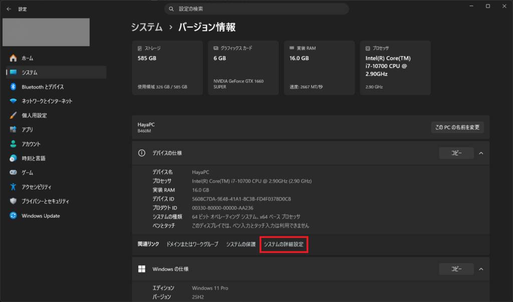513x302 pixels.
Task: Open the プライバシーとセキュリティ shield icon
Action: [13, 201]
